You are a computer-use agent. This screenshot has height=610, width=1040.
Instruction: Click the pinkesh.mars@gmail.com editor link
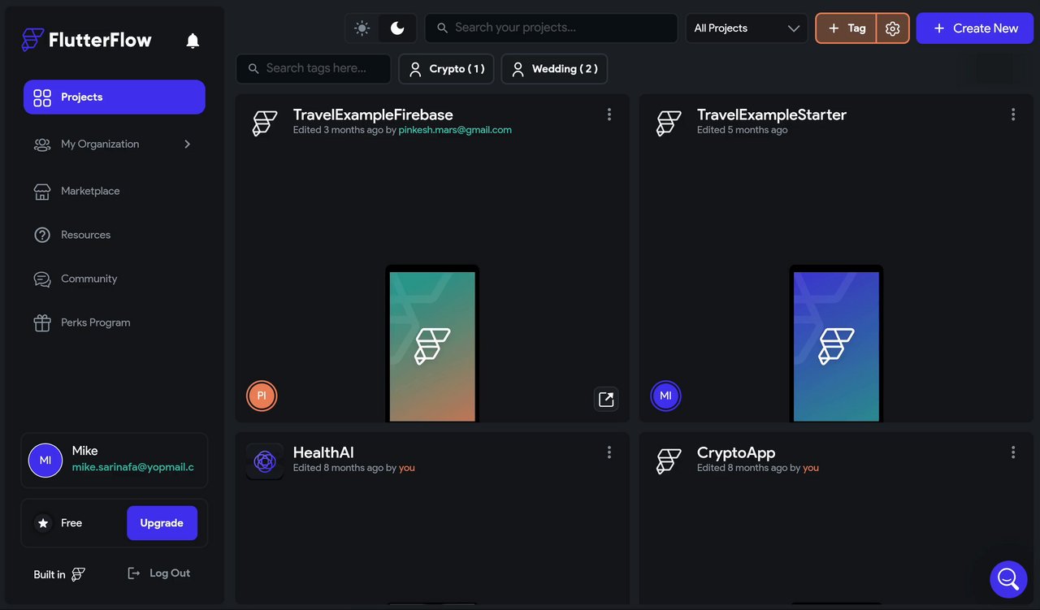point(455,130)
